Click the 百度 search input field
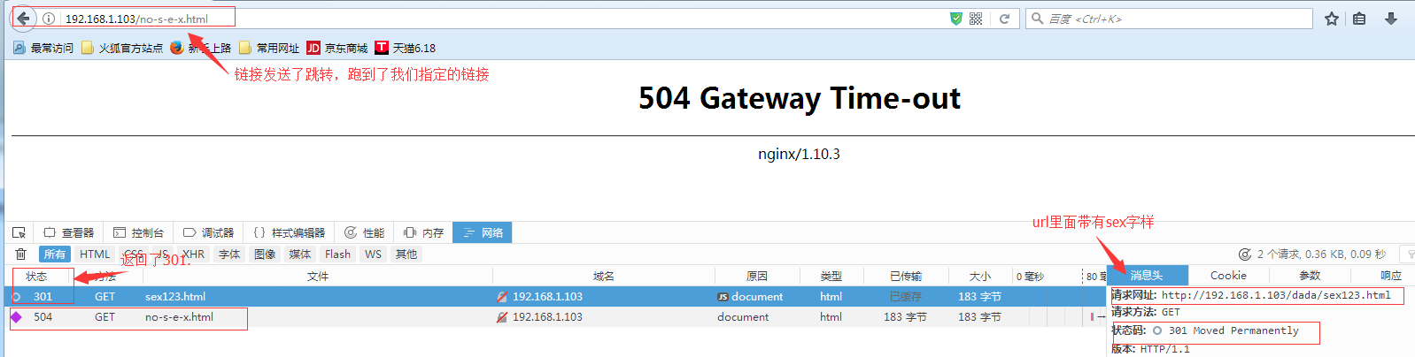This screenshot has width=1415, height=357. point(1178,19)
